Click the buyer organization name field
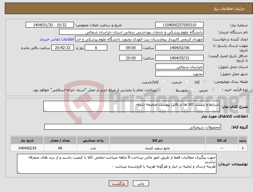Image resolution: width=253 pixels, height=192 pixels. pyautogui.click(x=131, y=32)
